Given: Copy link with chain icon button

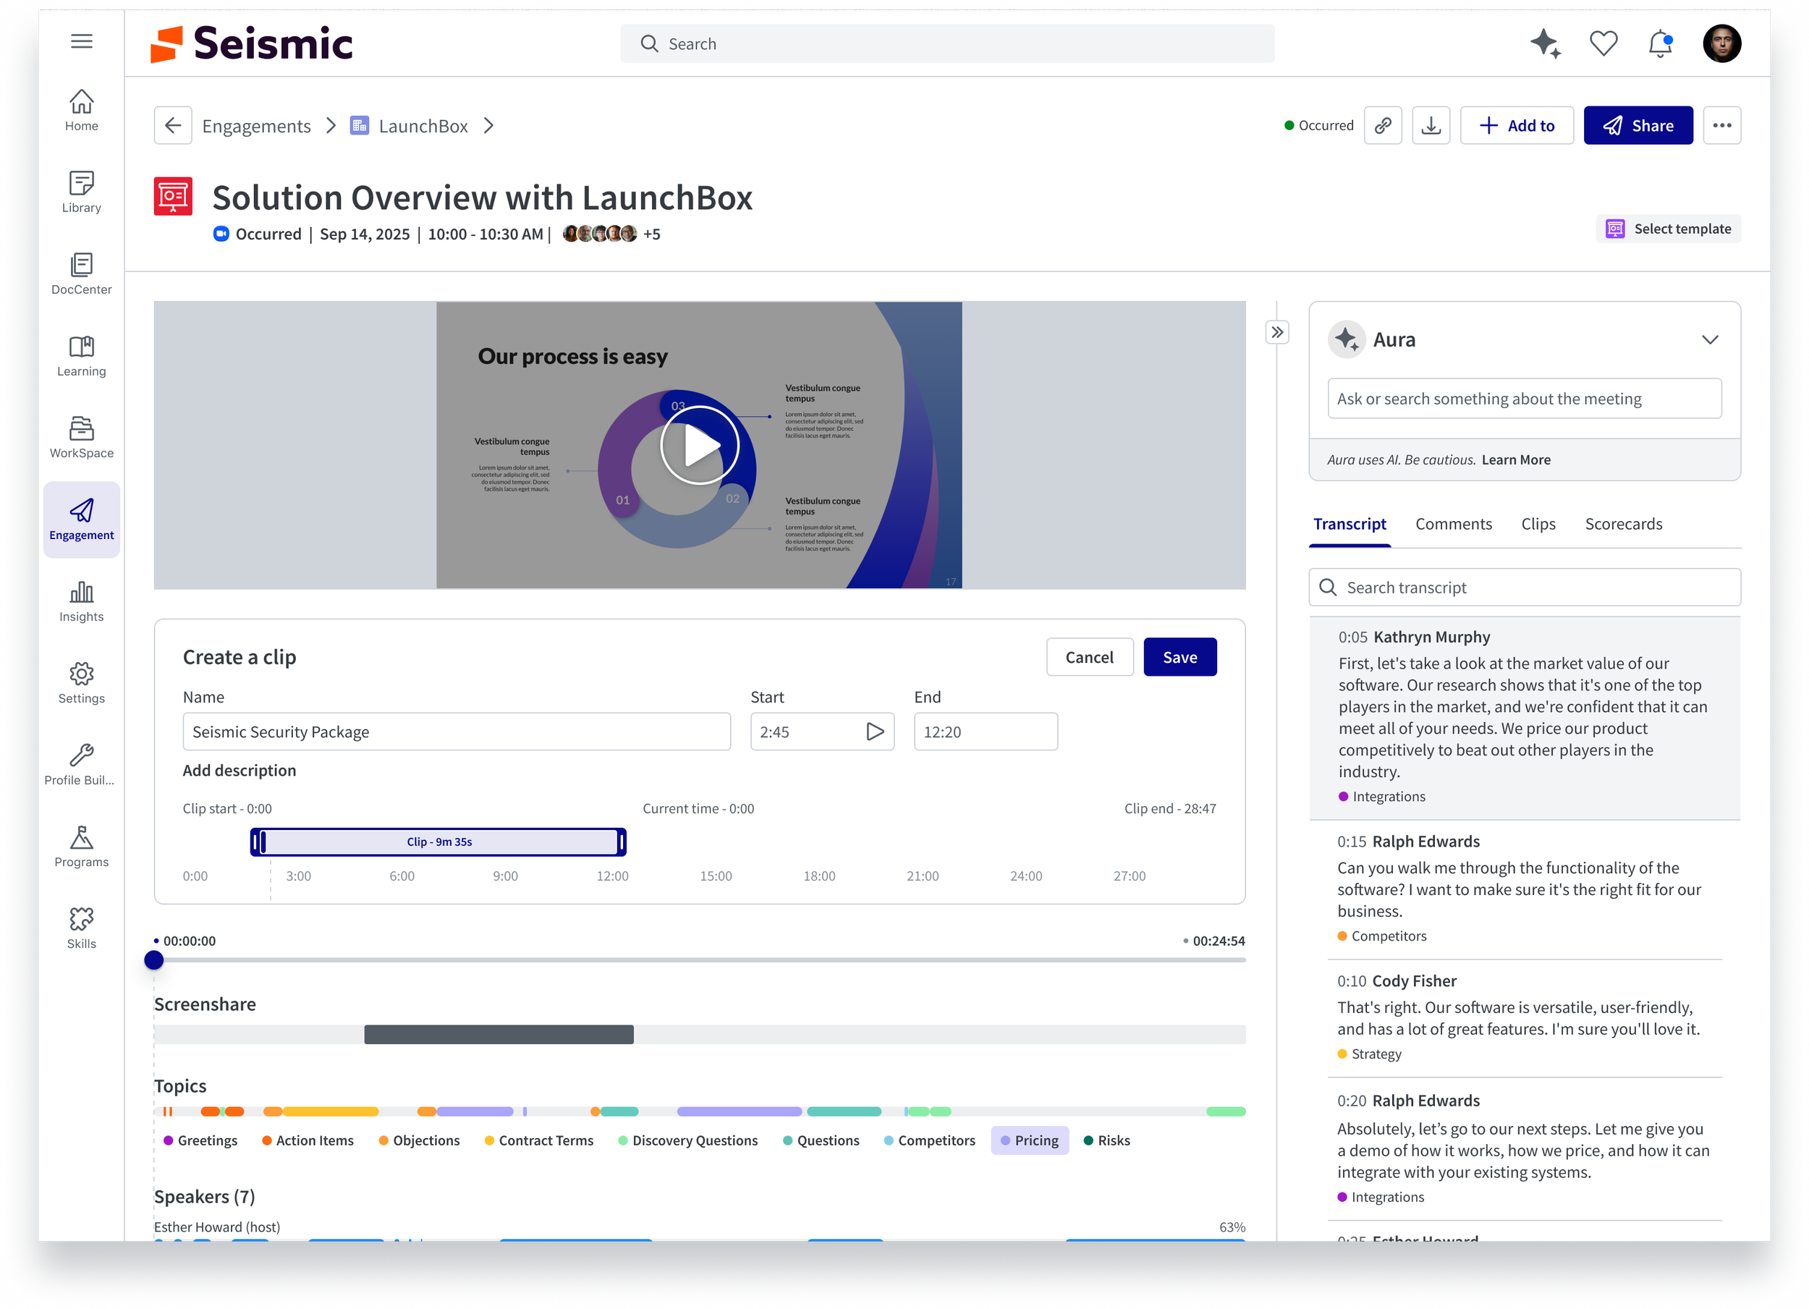Looking at the screenshot, I should tap(1382, 125).
